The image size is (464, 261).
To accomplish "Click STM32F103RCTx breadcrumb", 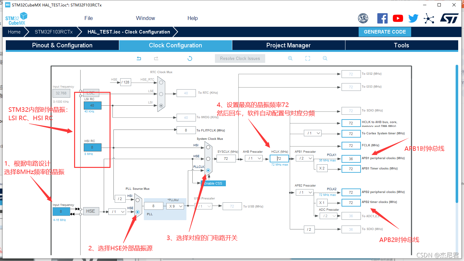I will coord(53,32).
